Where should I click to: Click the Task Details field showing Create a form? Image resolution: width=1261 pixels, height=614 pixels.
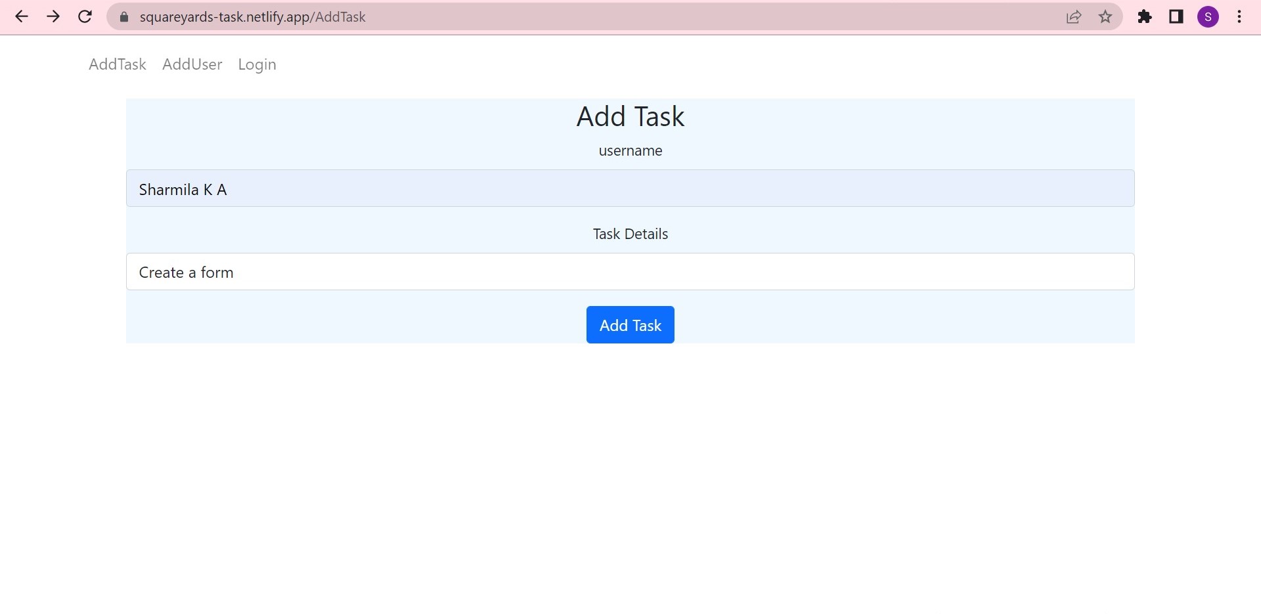point(630,271)
